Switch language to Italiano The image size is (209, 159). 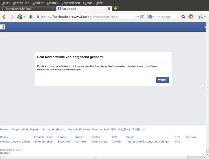(x=97, y=129)
